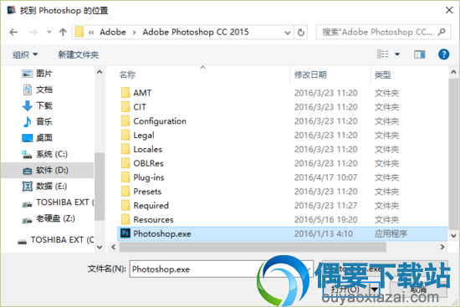
Task: Click the 2016/5/16 19:20 date cell
Action: [x=325, y=219]
